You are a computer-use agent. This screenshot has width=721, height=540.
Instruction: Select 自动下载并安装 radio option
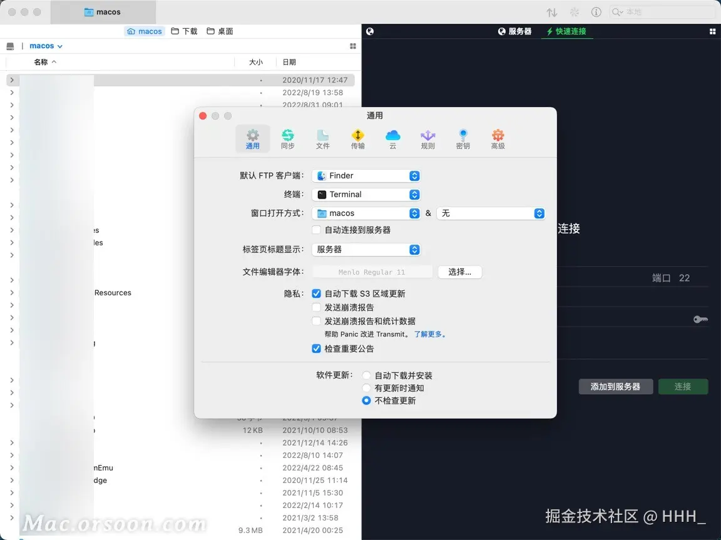pyautogui.click(x=367, y=376)
